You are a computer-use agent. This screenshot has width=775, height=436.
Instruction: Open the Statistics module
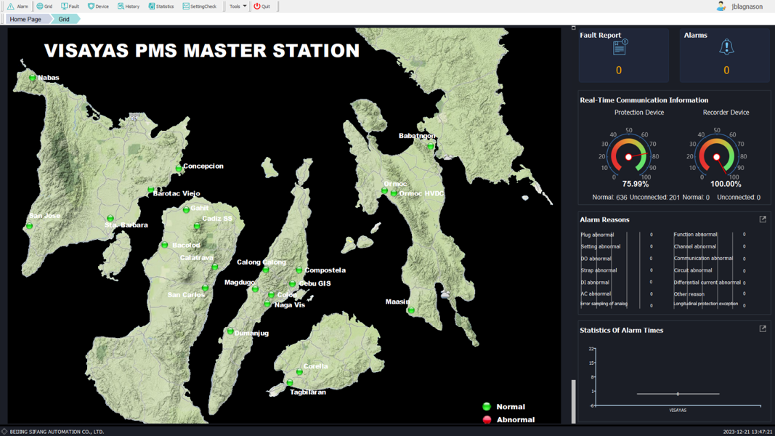pyautogui.click(x=160, y=6)
